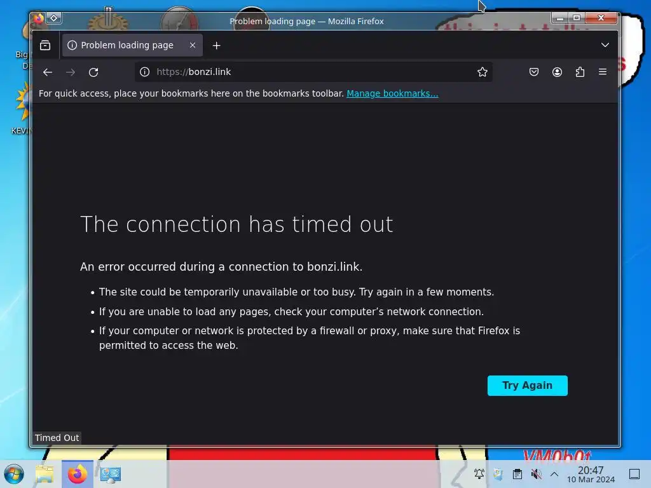Click the Firefox taskbar icon
The height and width of the screenshot is (488, 651).
click(x=77, y=474)
